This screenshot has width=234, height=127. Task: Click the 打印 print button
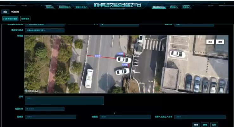point(214,124)
